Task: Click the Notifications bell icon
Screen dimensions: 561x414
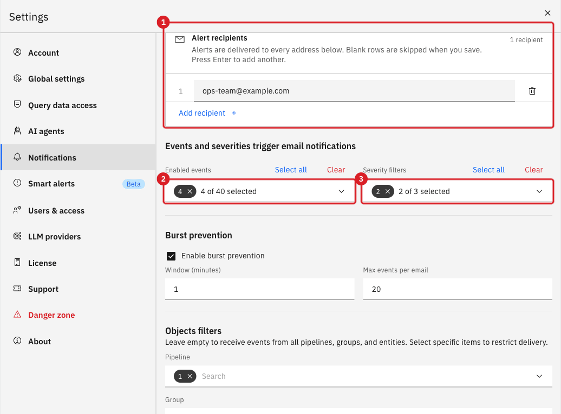Action: tap(17, 157)
